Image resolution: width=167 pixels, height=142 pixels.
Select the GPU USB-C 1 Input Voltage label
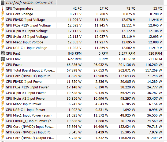(27, 48)
